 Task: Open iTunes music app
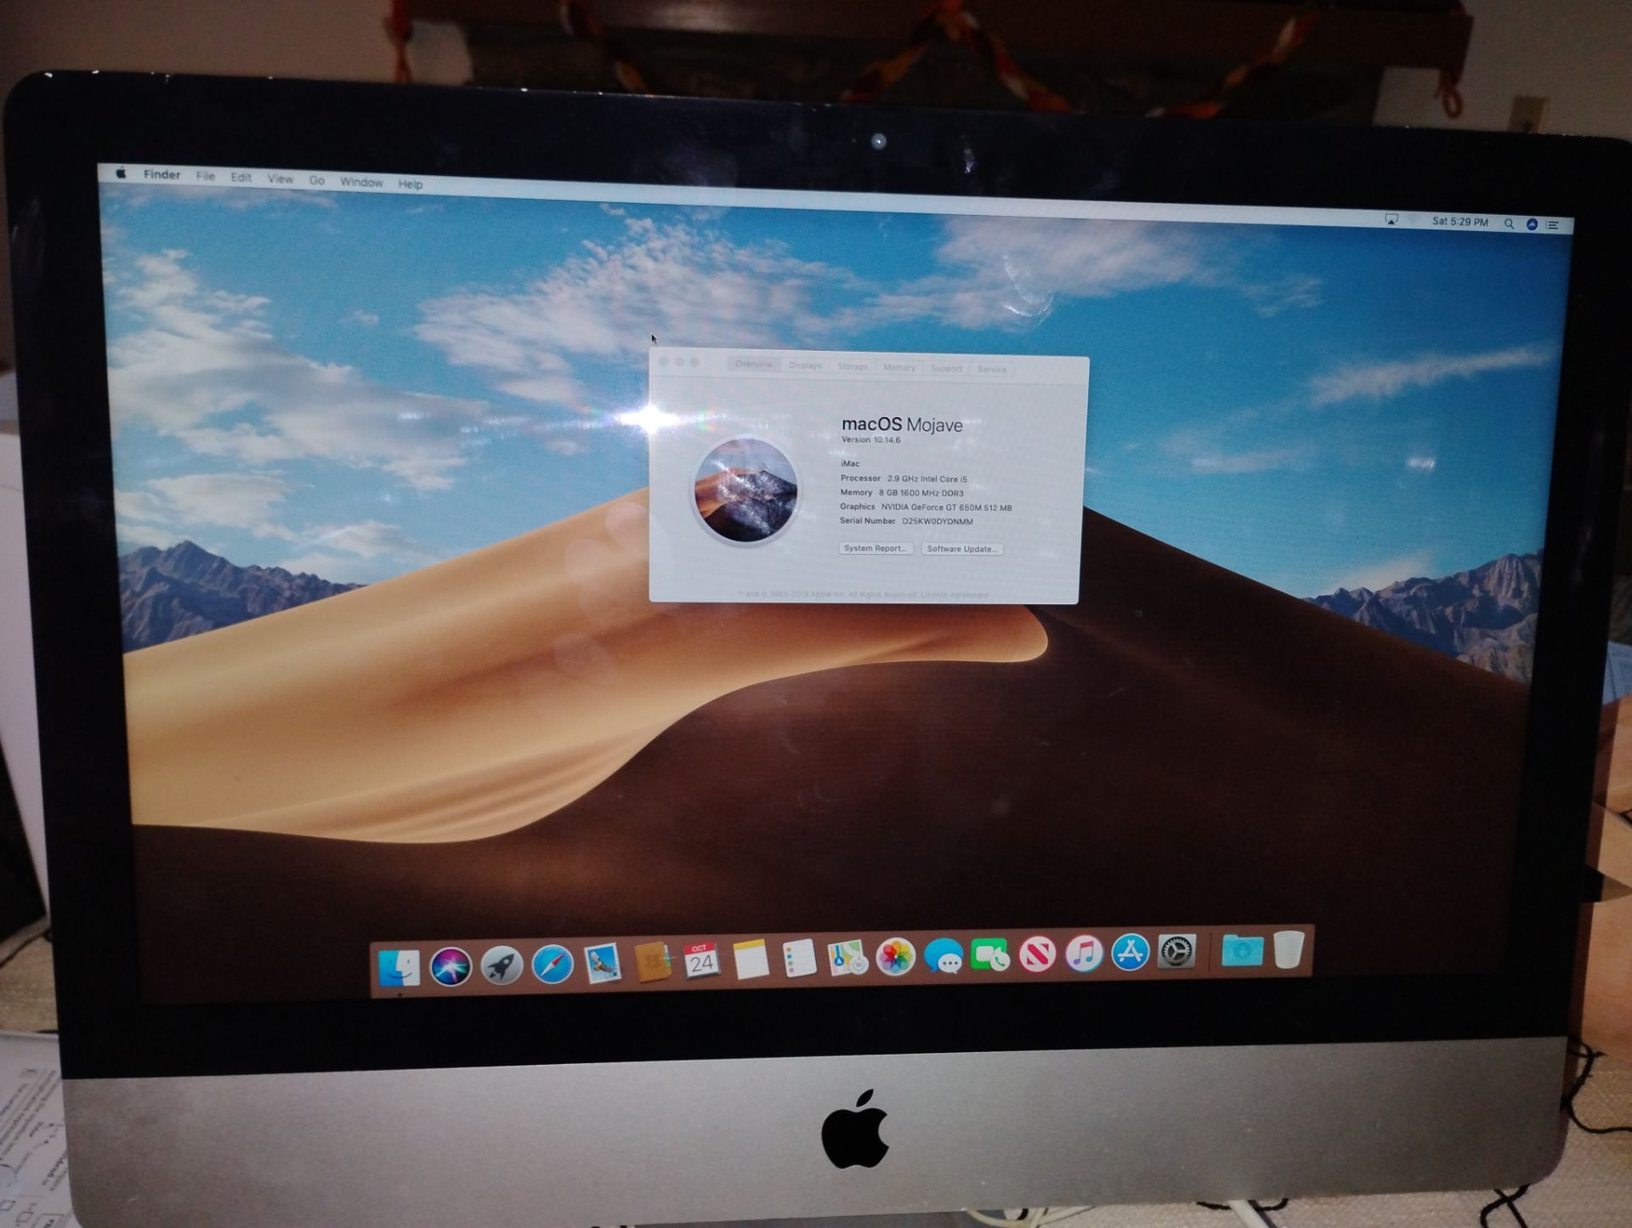1084,954
